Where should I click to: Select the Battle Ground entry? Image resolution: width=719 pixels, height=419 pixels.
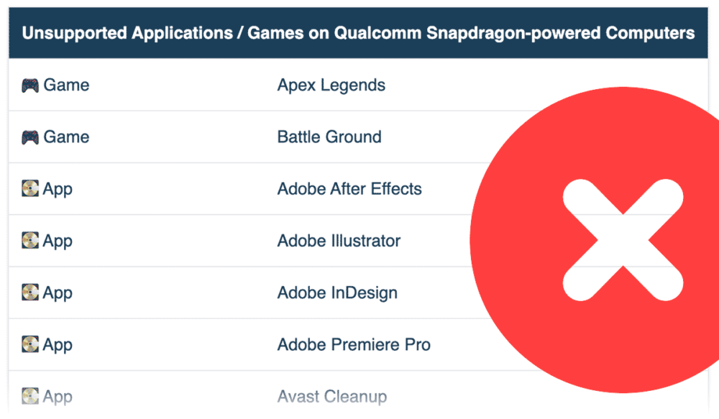coord(329,137)
